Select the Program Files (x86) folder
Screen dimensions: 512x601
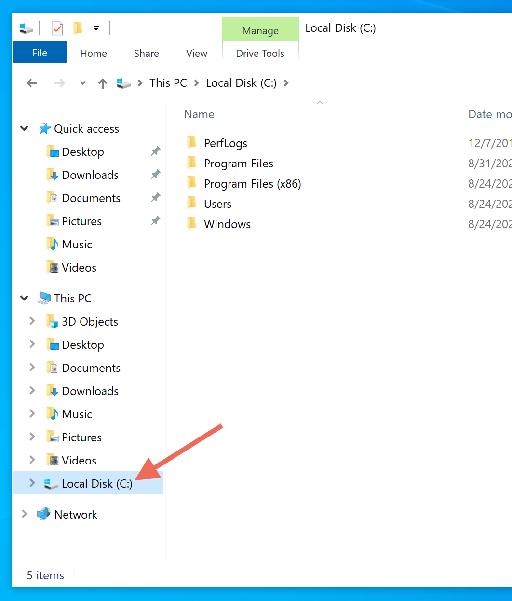[253, 184]
